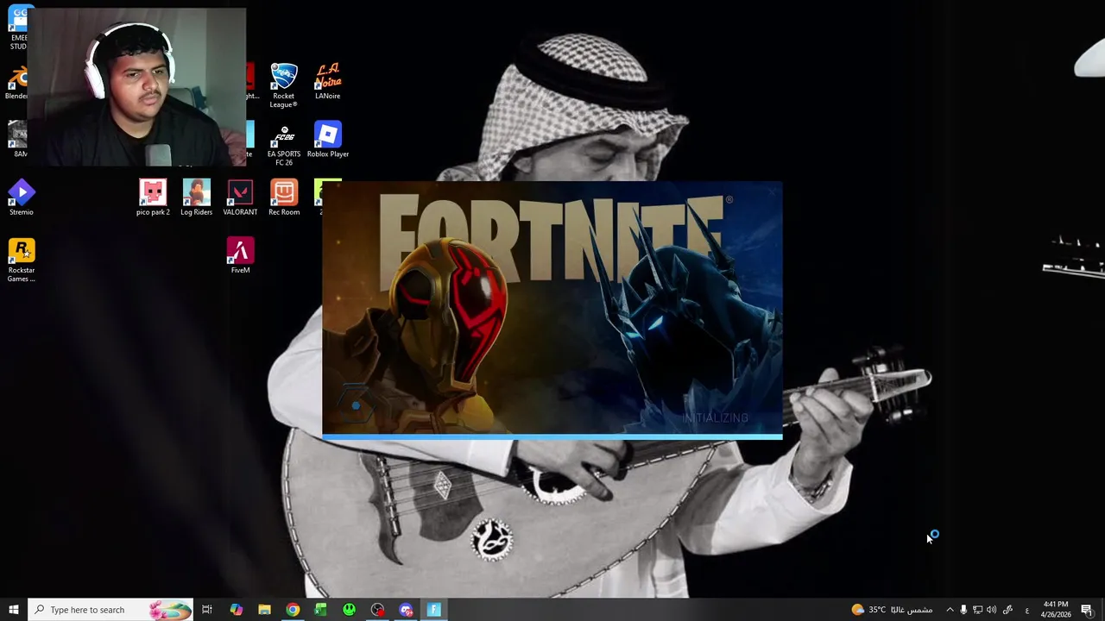Screen dimensions: 1105x621
Task: Open Copilot from the taskbar
Action: click(x=236, y=610)
